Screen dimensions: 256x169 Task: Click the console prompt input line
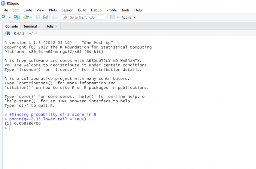click(x=67, y=128)
